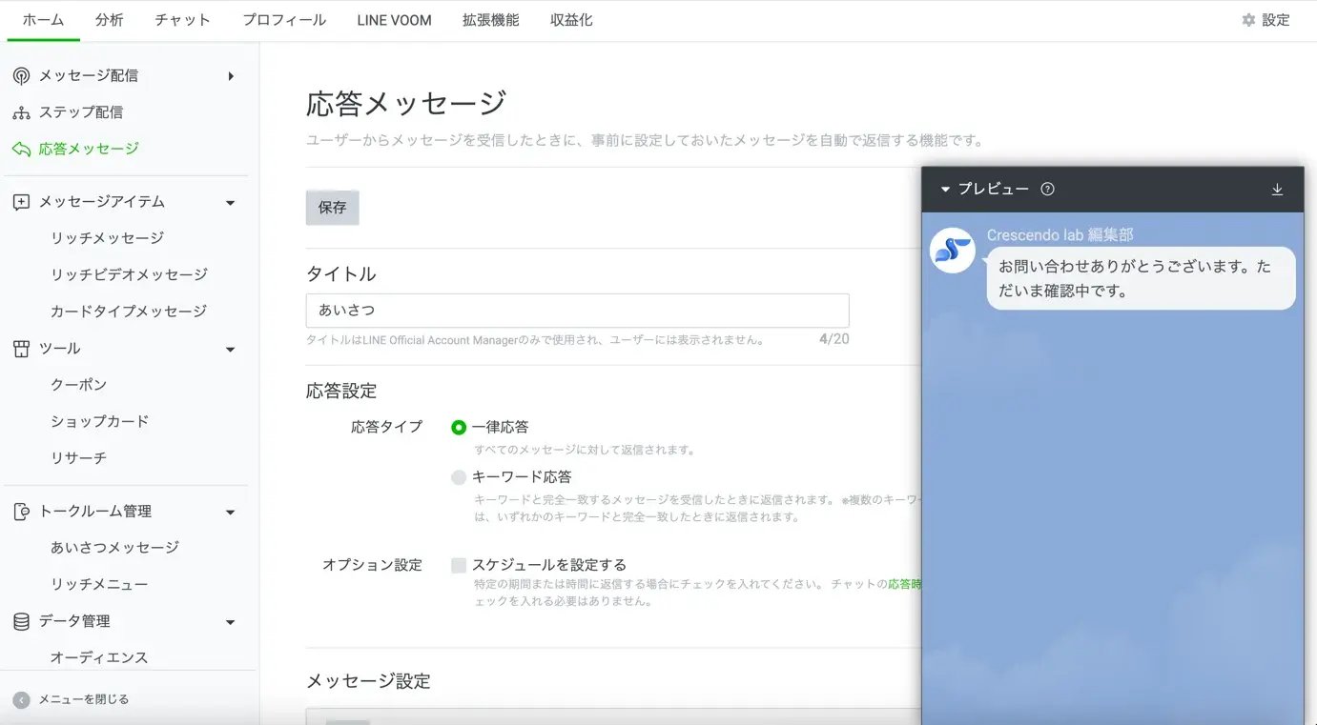Click the メッセージ配信 broadcast icon

[x=21, y=76]
